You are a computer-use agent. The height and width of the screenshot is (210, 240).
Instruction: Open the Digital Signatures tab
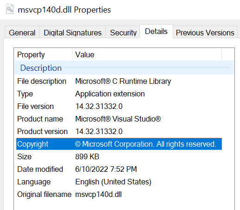(x=72, y=32)
